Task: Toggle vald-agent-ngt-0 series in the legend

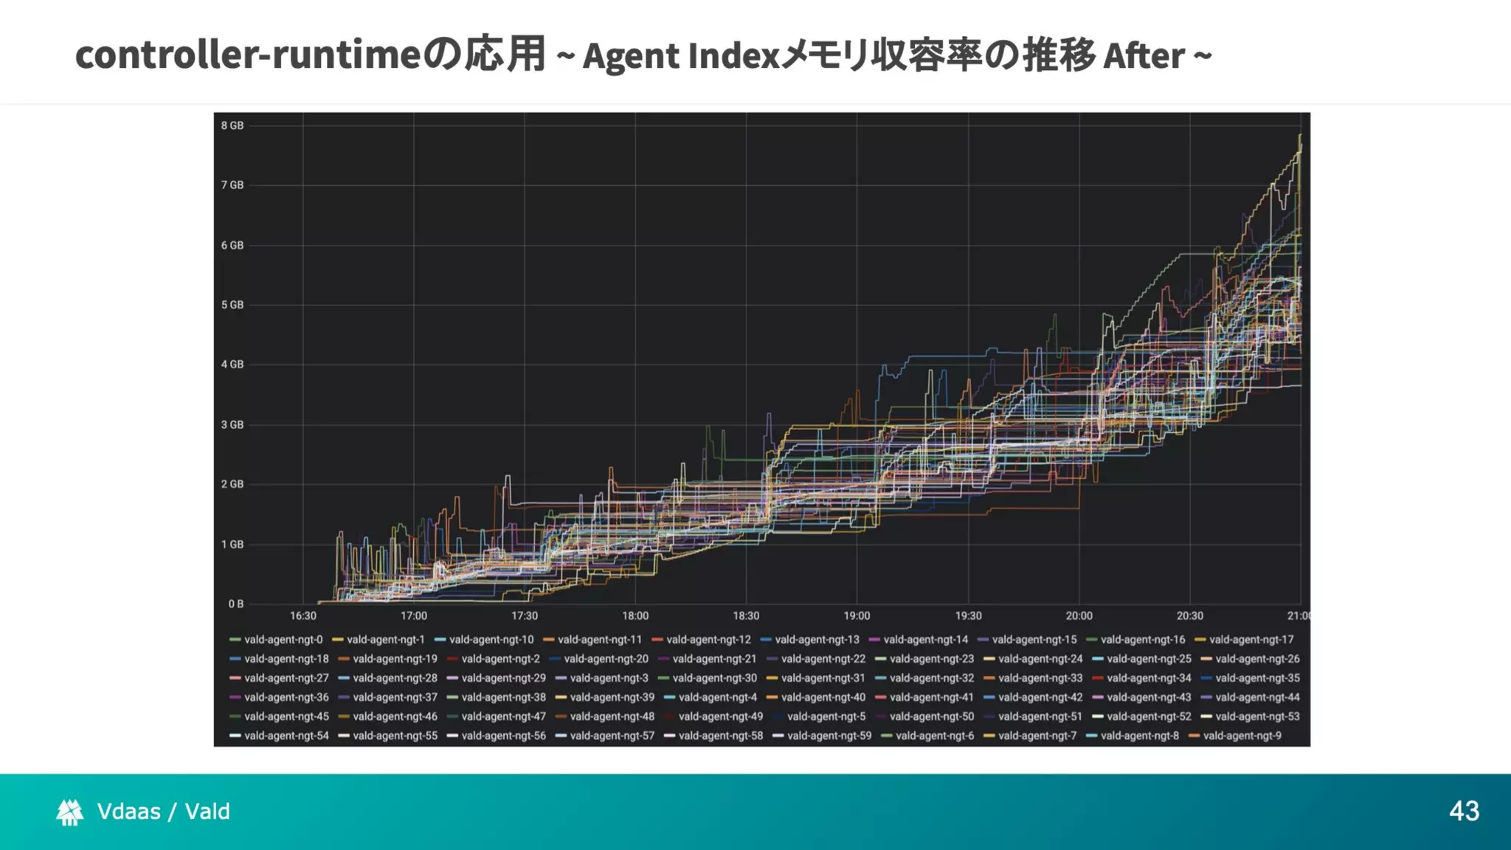Action: tap(283, 640)
